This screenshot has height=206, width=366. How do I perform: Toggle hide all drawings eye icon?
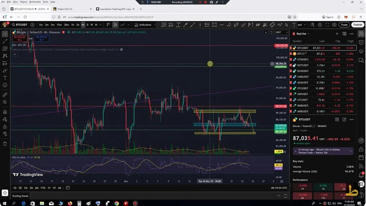click(x=5, y=134)
